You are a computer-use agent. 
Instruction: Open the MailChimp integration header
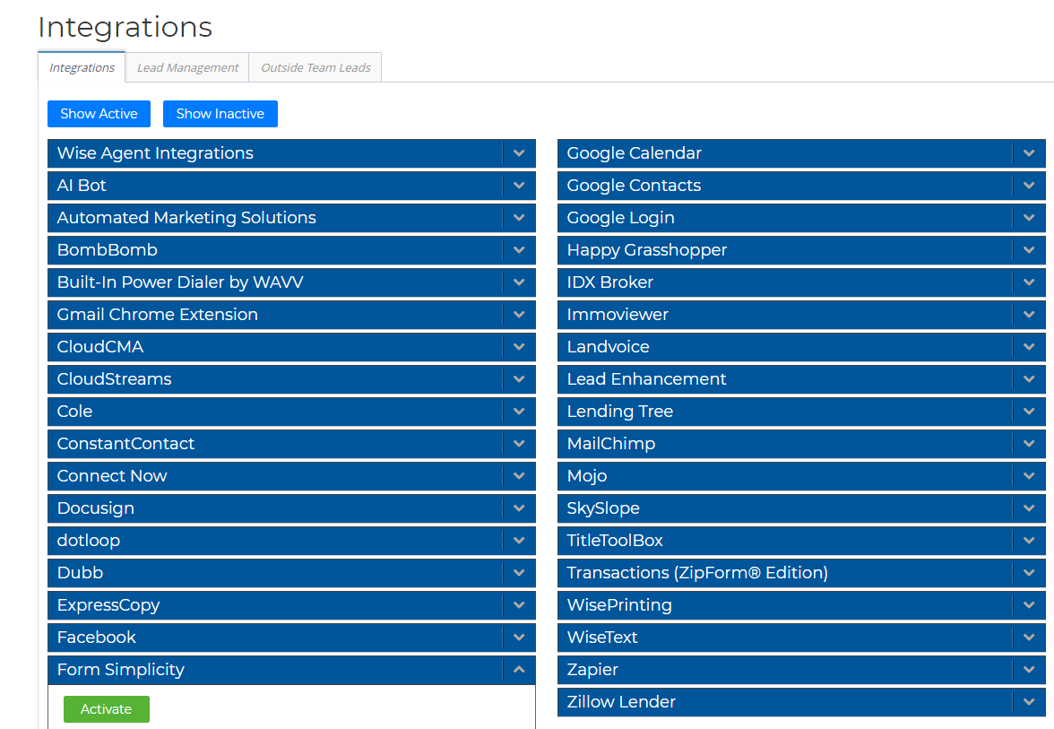tap(801, 443)
